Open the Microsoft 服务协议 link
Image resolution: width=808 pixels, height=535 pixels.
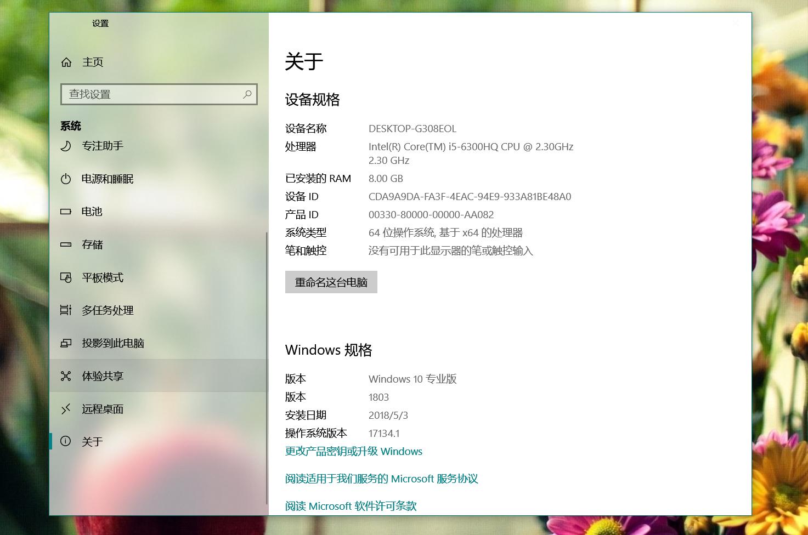pyautogui.click(x=381, y=479)
